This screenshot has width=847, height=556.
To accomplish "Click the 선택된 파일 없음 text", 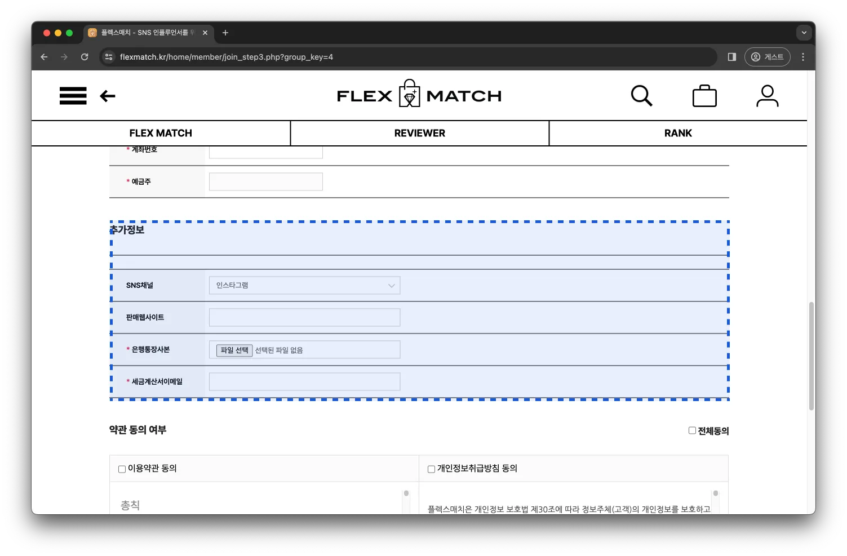I will (279, 350).
